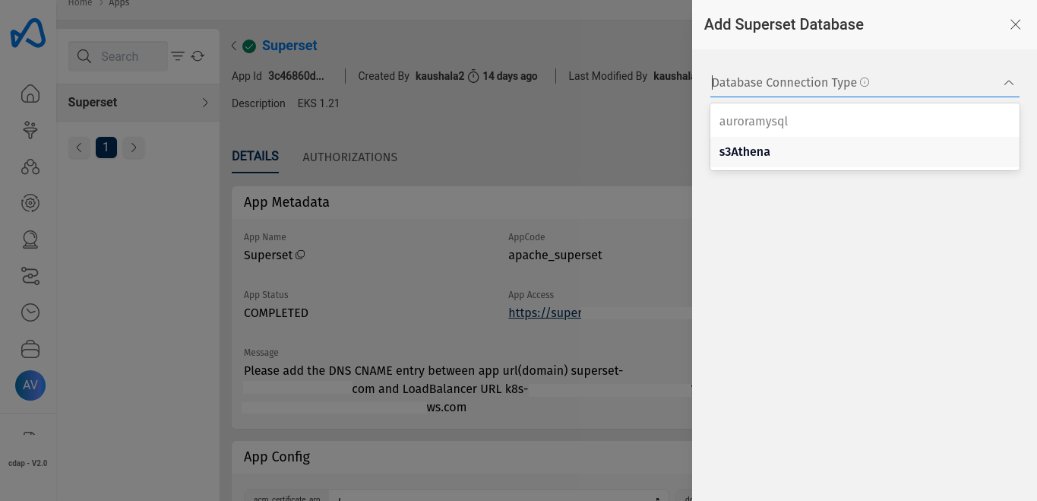
Task: Click the App Metadata section heading
Action: tap(286, 202)
